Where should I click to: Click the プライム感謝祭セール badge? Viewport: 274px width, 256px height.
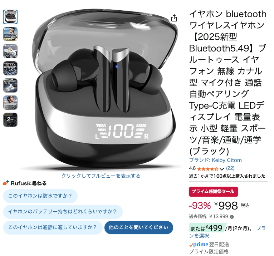(x=213, y=192)
